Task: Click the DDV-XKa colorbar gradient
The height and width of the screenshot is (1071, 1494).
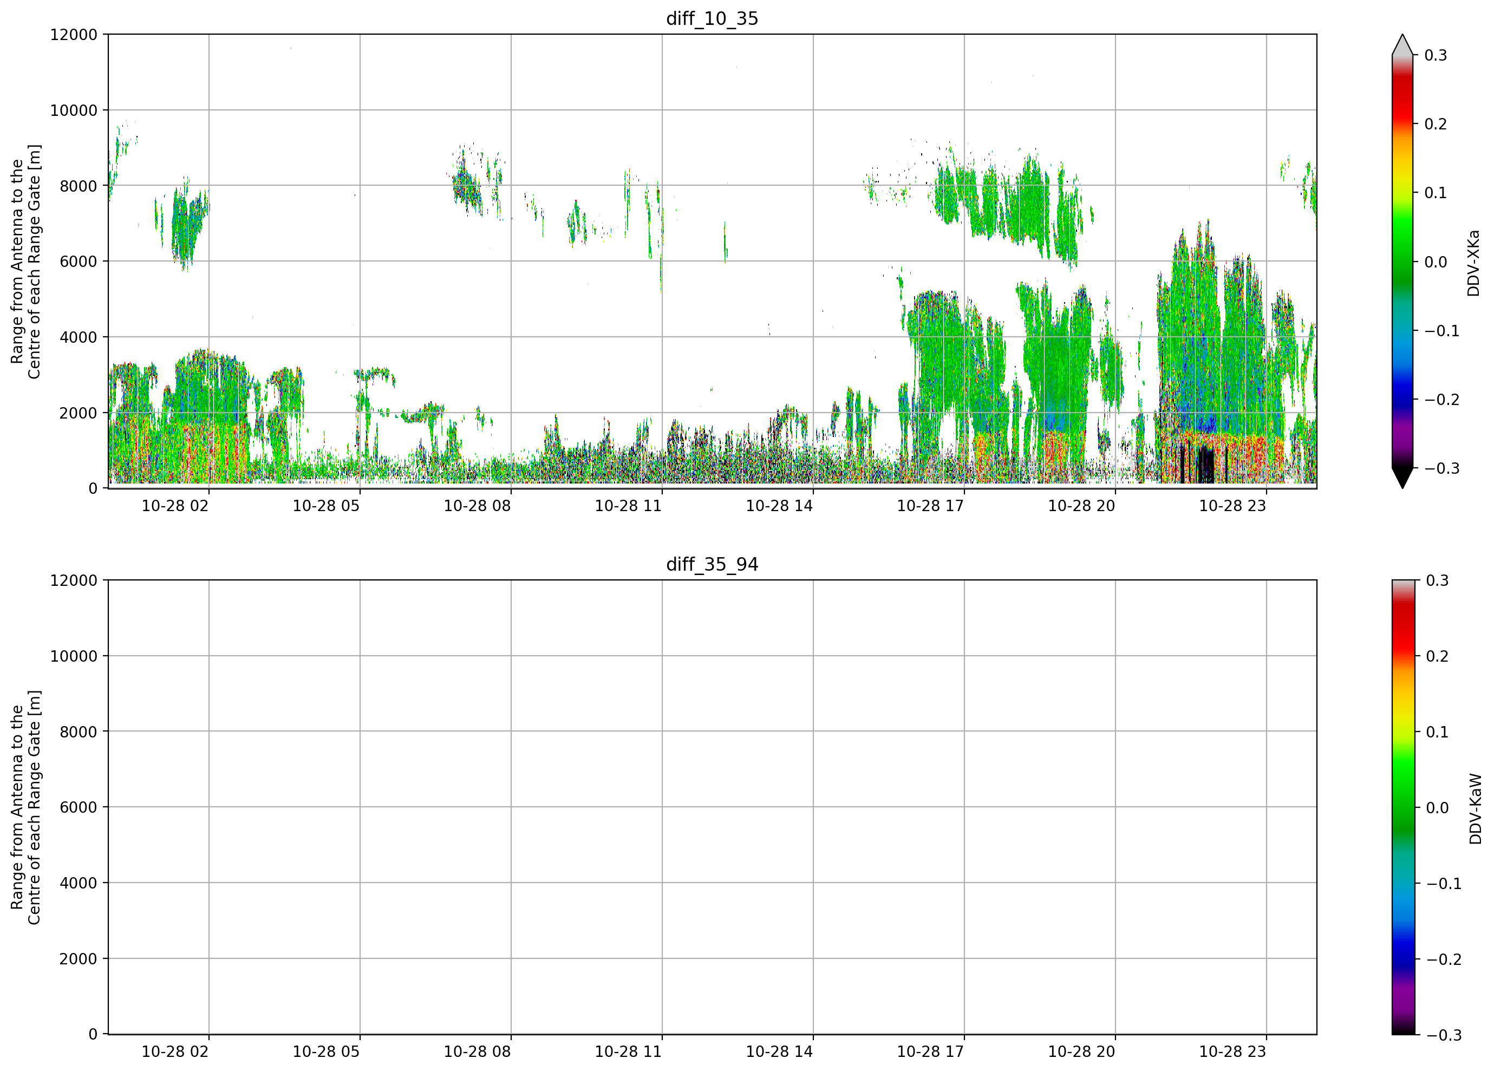Action: [x=1402, y=262]
